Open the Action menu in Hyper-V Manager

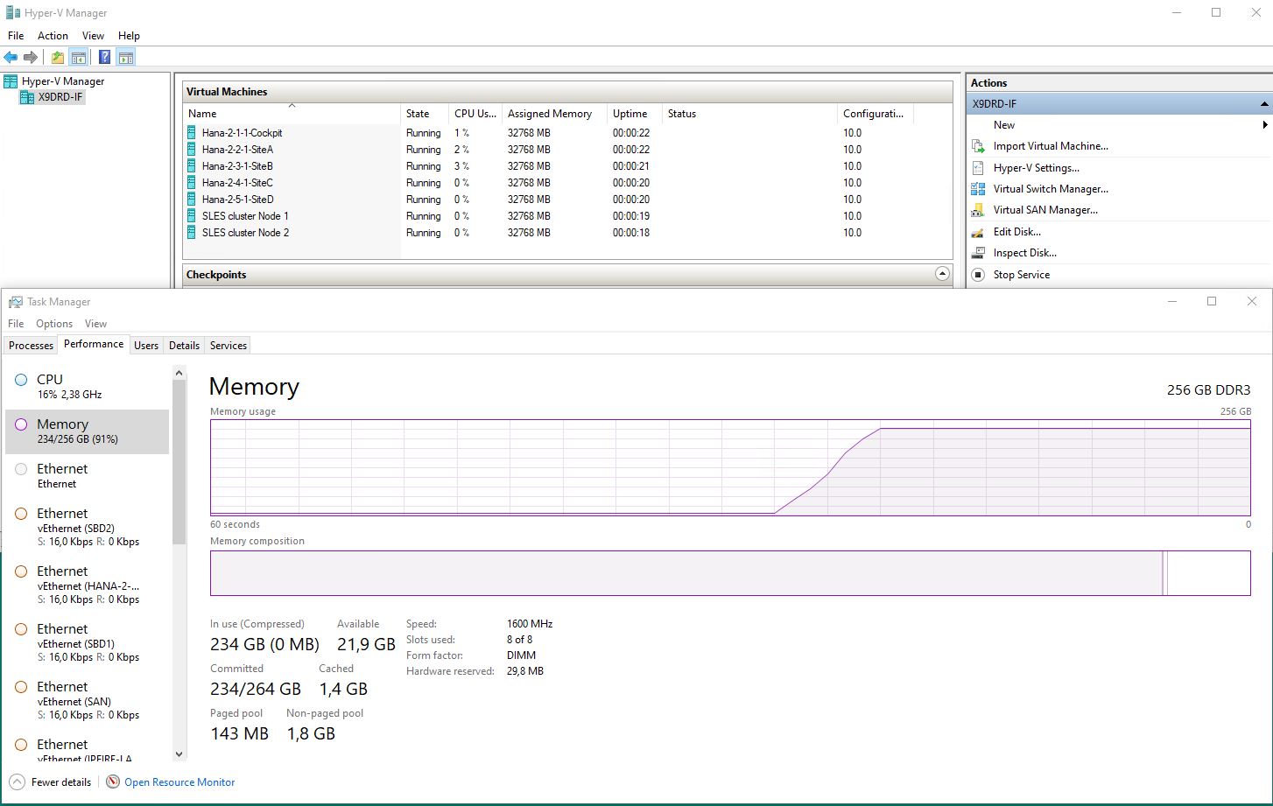(x=53, y=36)
